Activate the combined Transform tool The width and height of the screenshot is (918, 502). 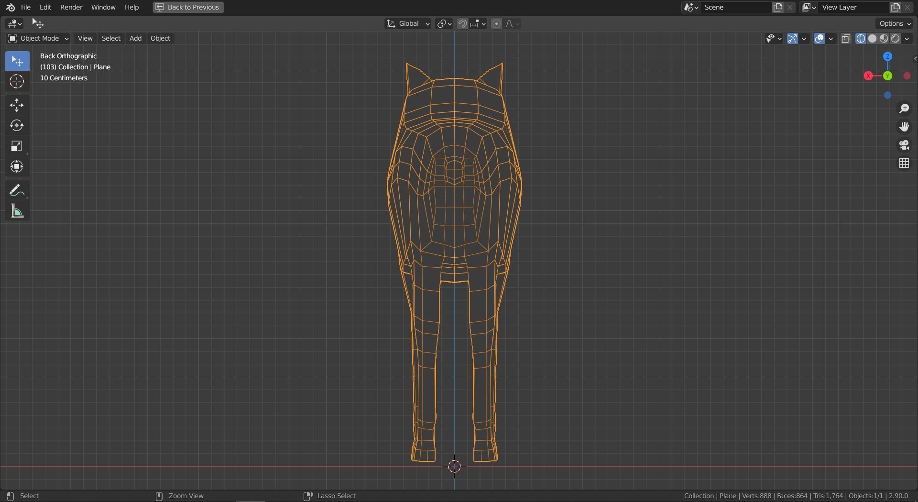click(x=17, y=167)
